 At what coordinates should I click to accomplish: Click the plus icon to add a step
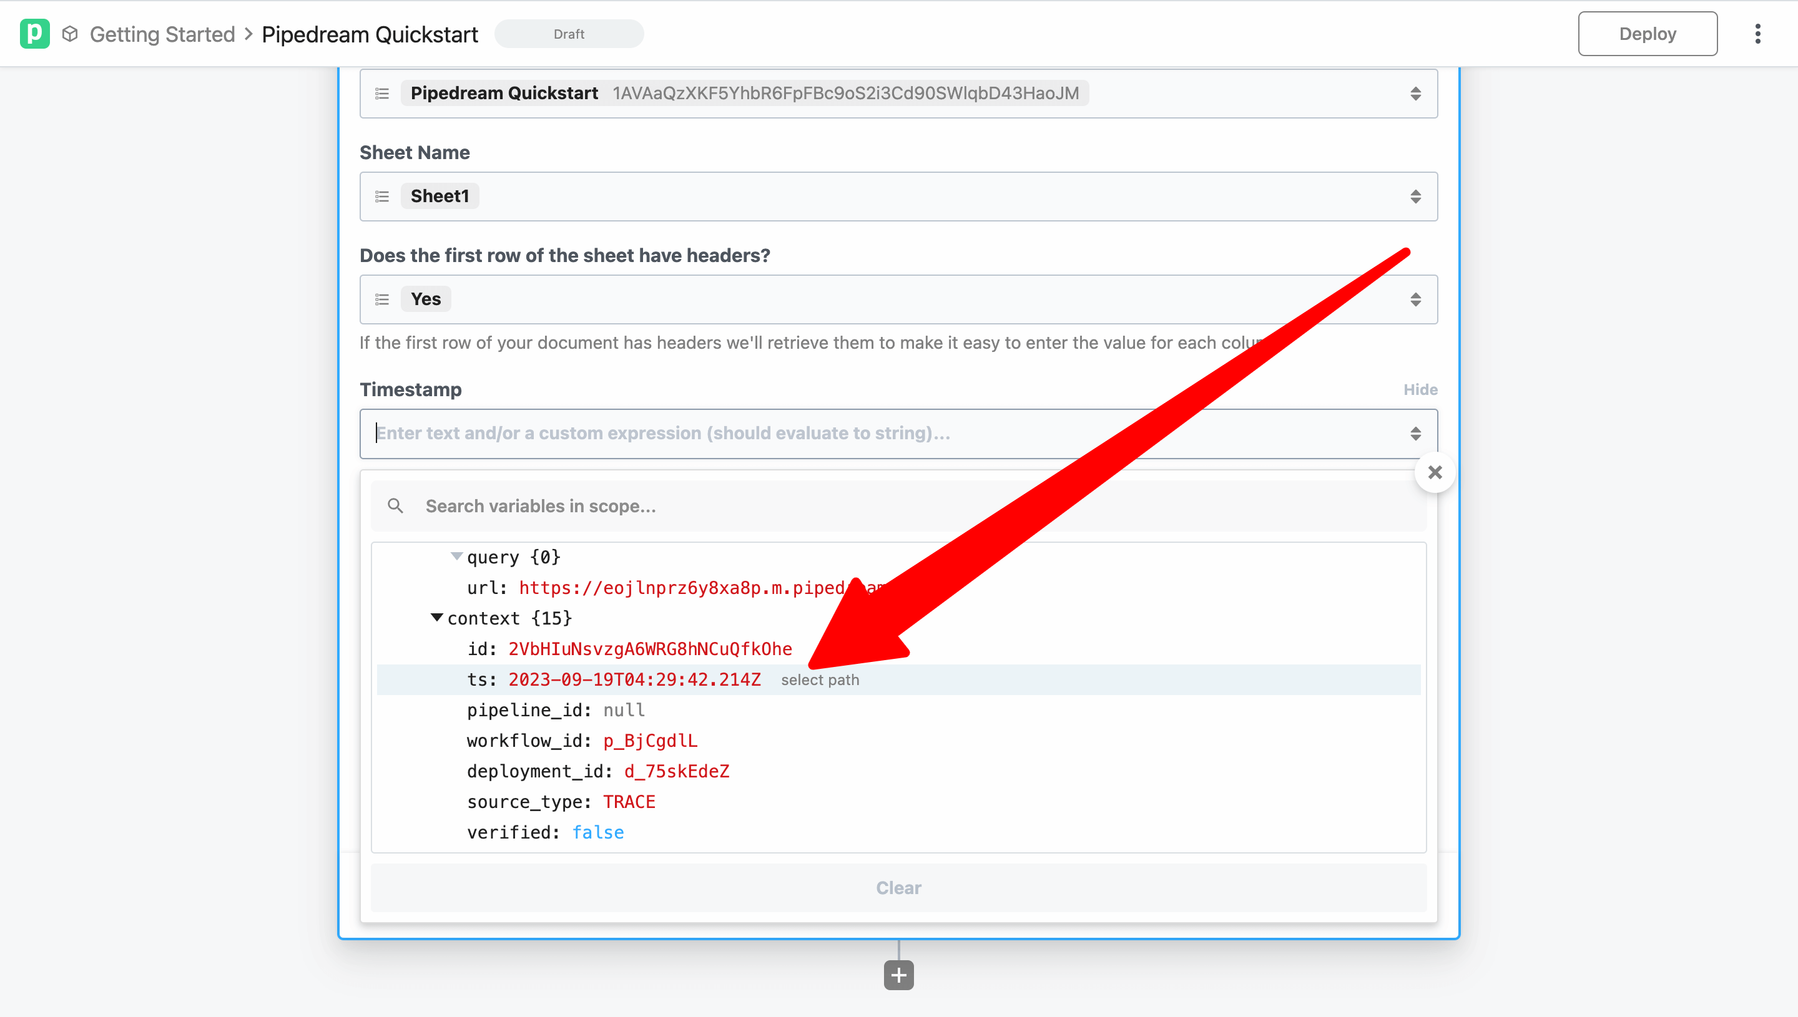pos(898,975)
